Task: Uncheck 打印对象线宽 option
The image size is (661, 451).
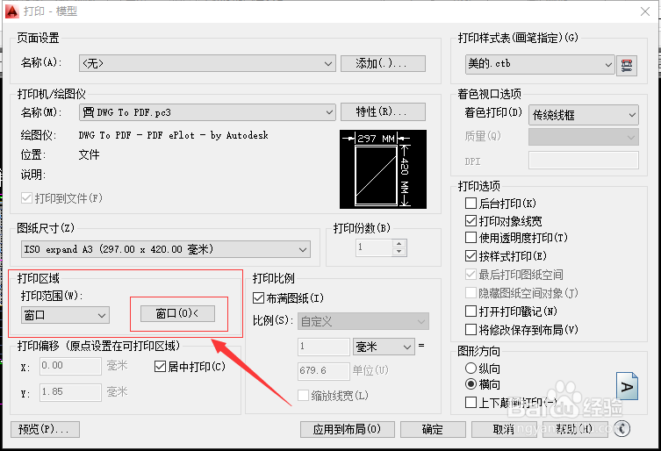Action: [x=471, y=221]
